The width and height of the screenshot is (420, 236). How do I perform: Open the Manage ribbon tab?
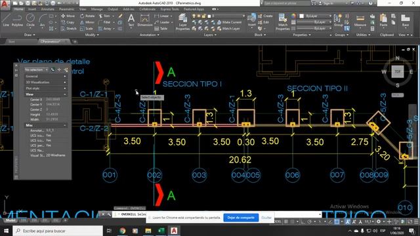97,9
